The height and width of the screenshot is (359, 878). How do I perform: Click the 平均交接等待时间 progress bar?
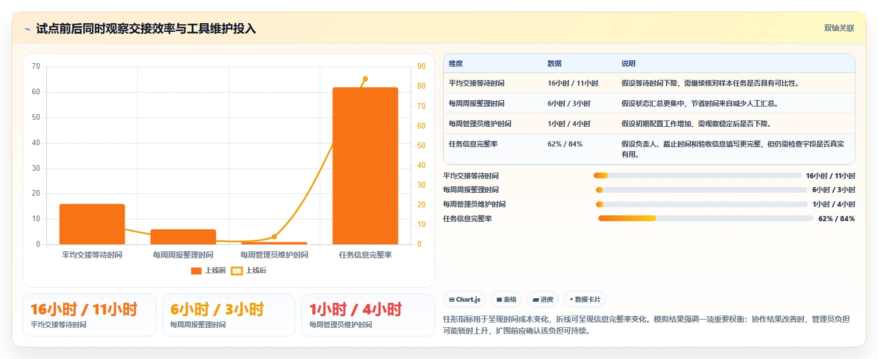click(x=697, y=175)
